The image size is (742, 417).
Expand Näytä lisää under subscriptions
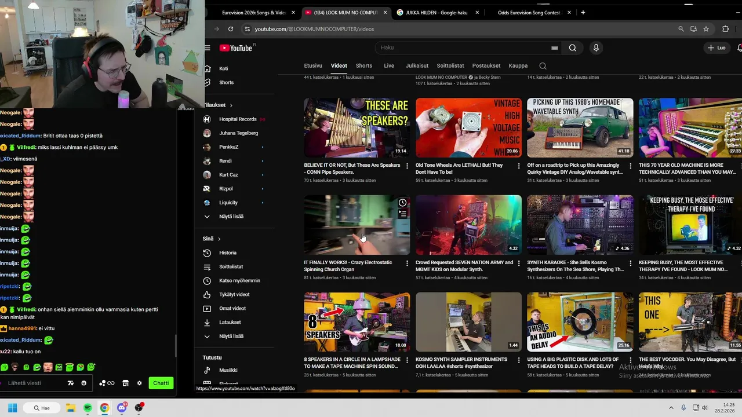pos(231,217)
